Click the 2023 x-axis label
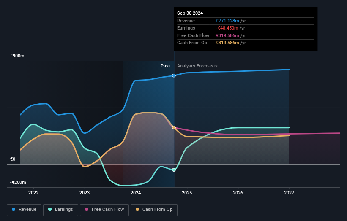Image resolution: width=347 pixels, height=221 pixels. [85, 193]
